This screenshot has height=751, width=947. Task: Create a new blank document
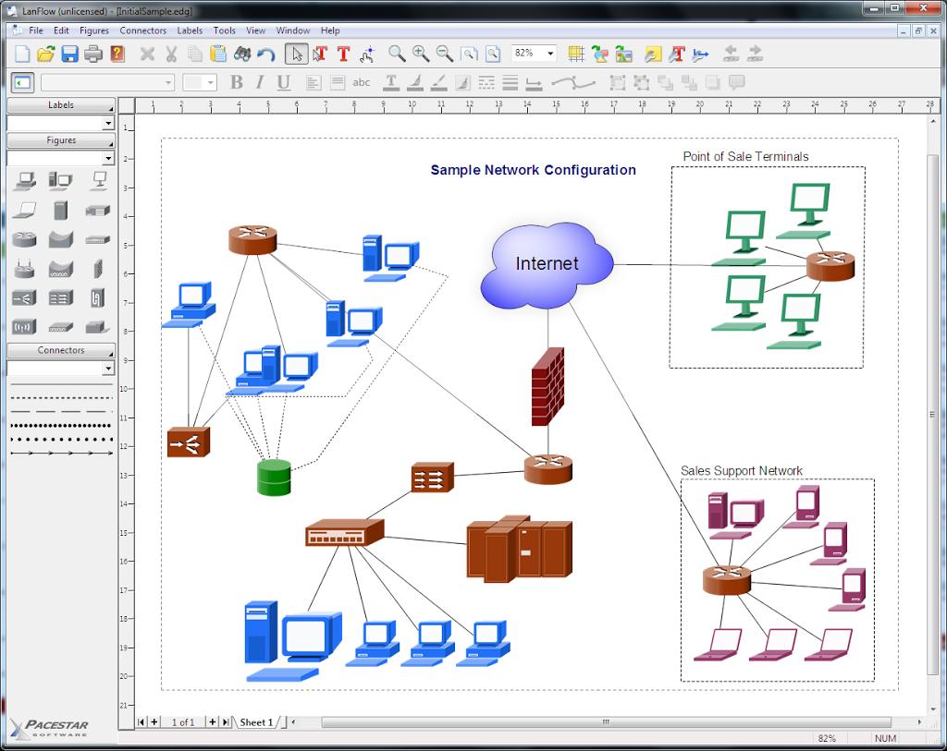tap(22, 55)
